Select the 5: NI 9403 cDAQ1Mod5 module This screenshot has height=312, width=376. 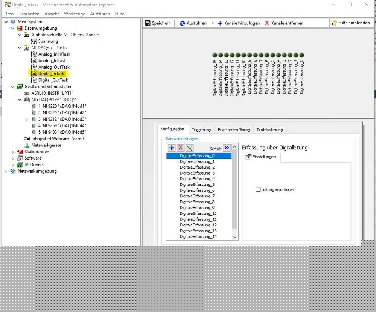[x=62, y=132]
